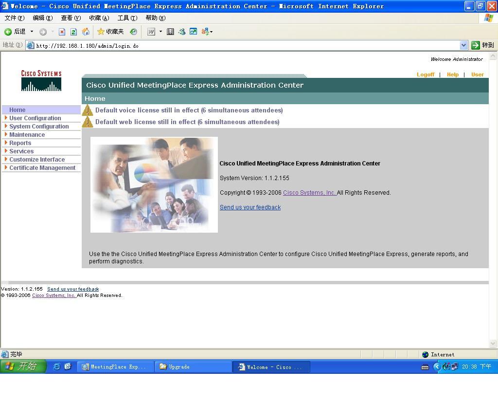Expand the System Configuration arrow
The width and height of the screenshot is (498, 405).
[x=6, y=126]
